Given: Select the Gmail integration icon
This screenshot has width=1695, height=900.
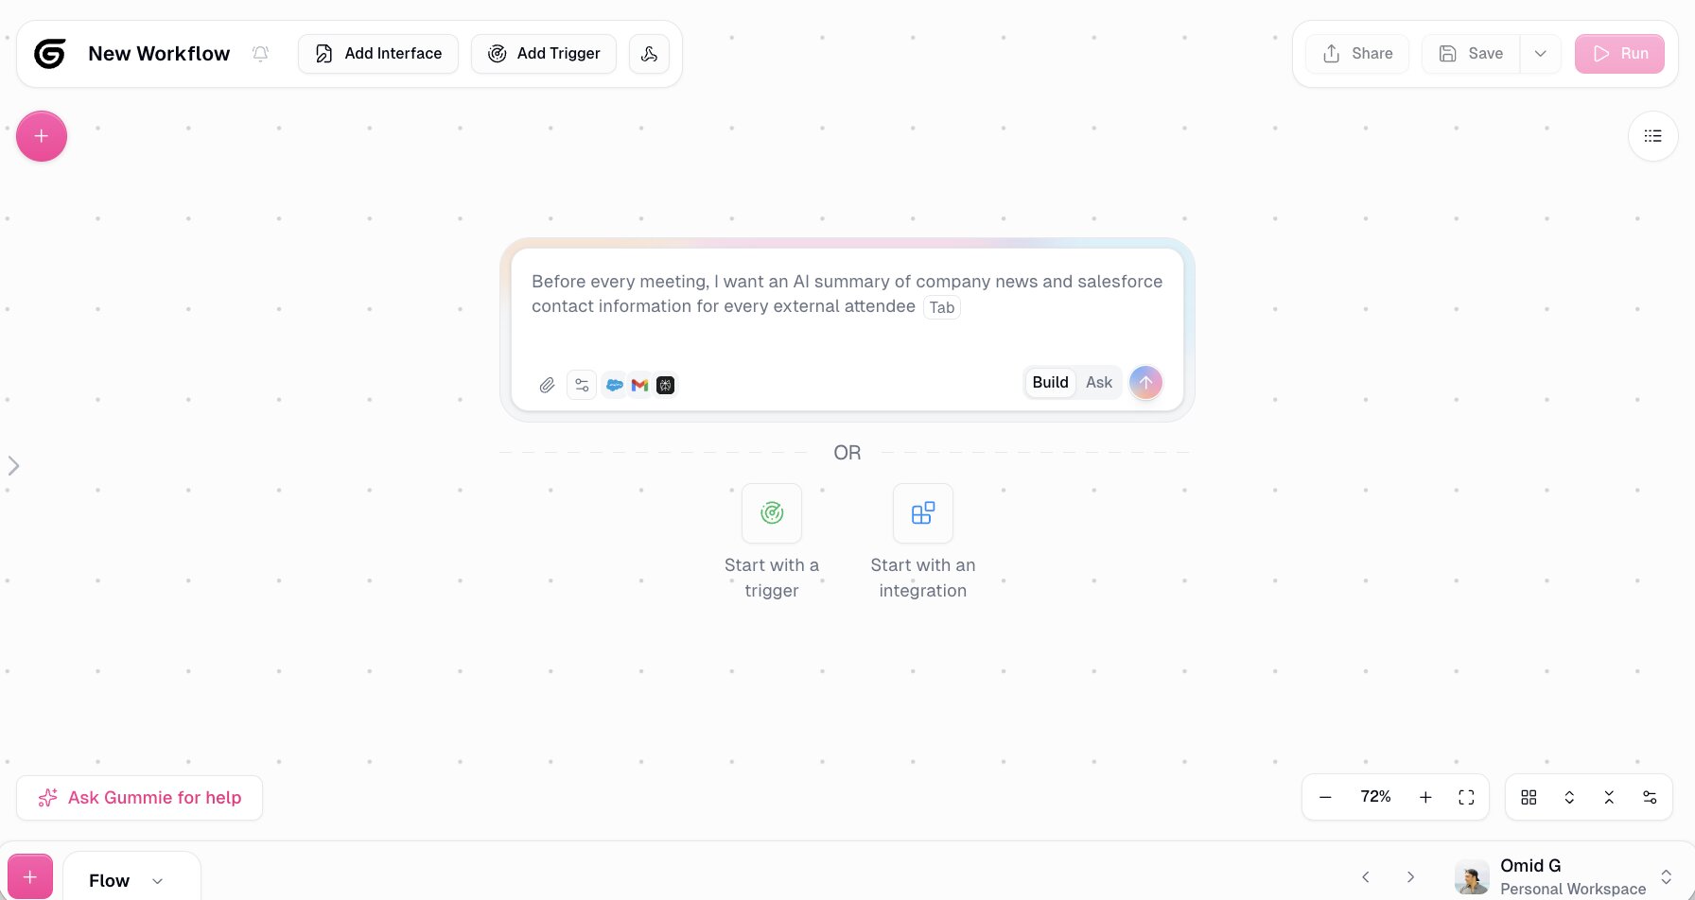Looking at the screenshot, I should (639, 385).
